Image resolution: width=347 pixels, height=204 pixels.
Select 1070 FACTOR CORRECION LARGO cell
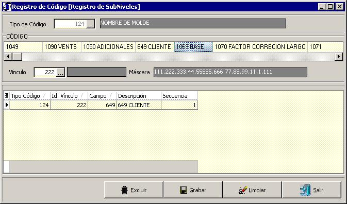point(260,47)
